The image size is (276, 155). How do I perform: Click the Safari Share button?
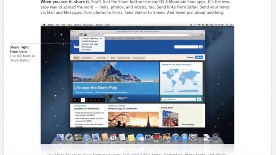click(81, 35)
